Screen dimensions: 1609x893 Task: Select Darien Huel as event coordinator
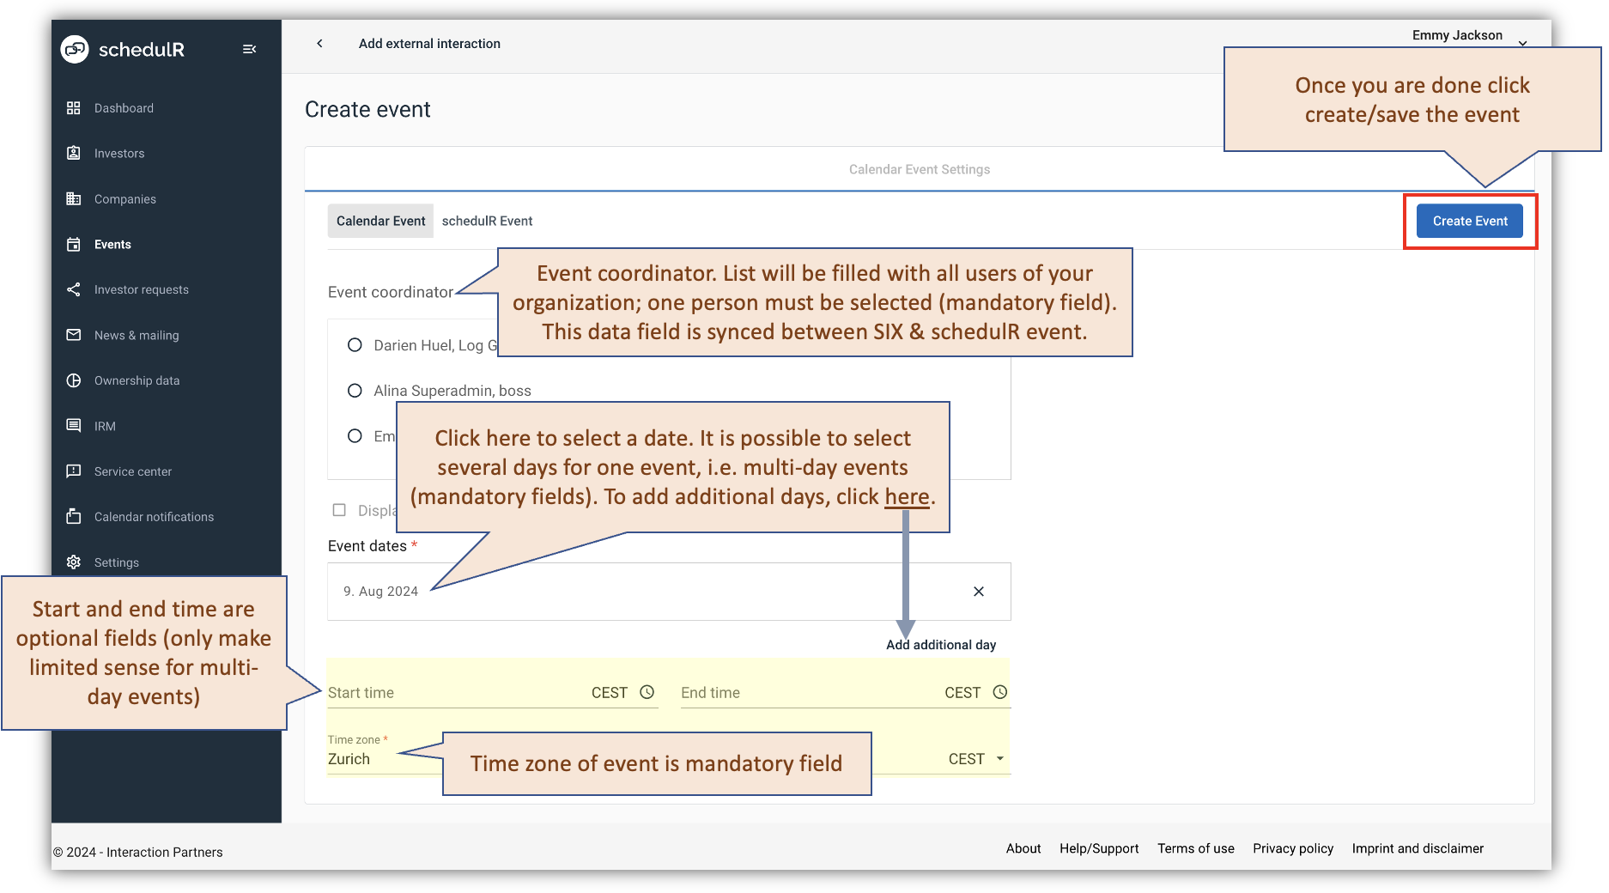point(355,344)
